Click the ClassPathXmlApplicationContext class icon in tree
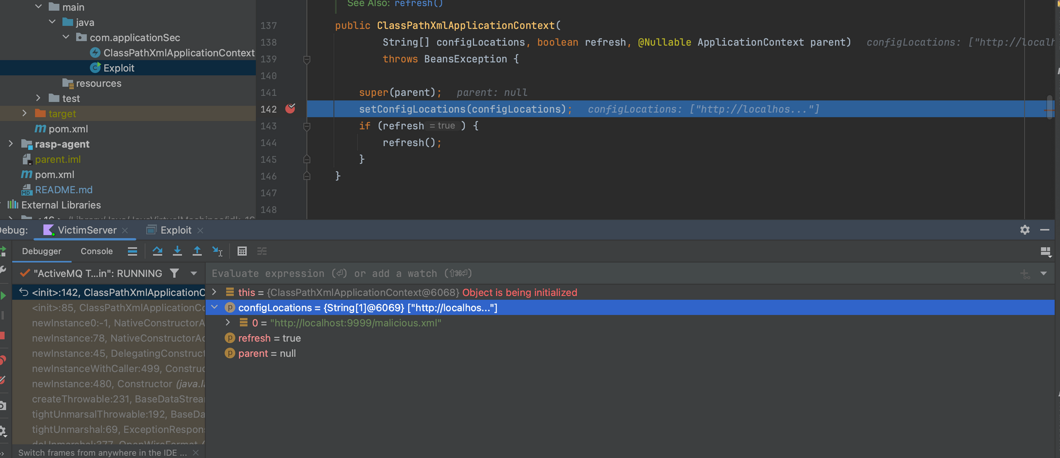Image resolution: width=1060 pixels, height=458 pixels. 95,52
